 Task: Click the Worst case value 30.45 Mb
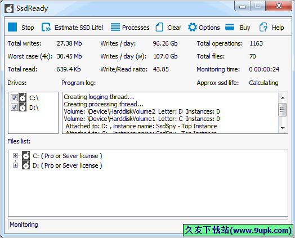coord(69,56)
